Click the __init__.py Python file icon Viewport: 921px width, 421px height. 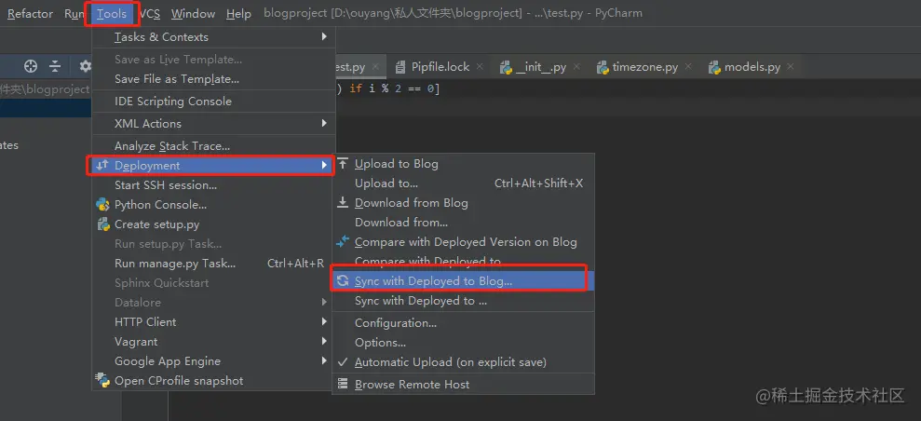click(x=506, y=67)
